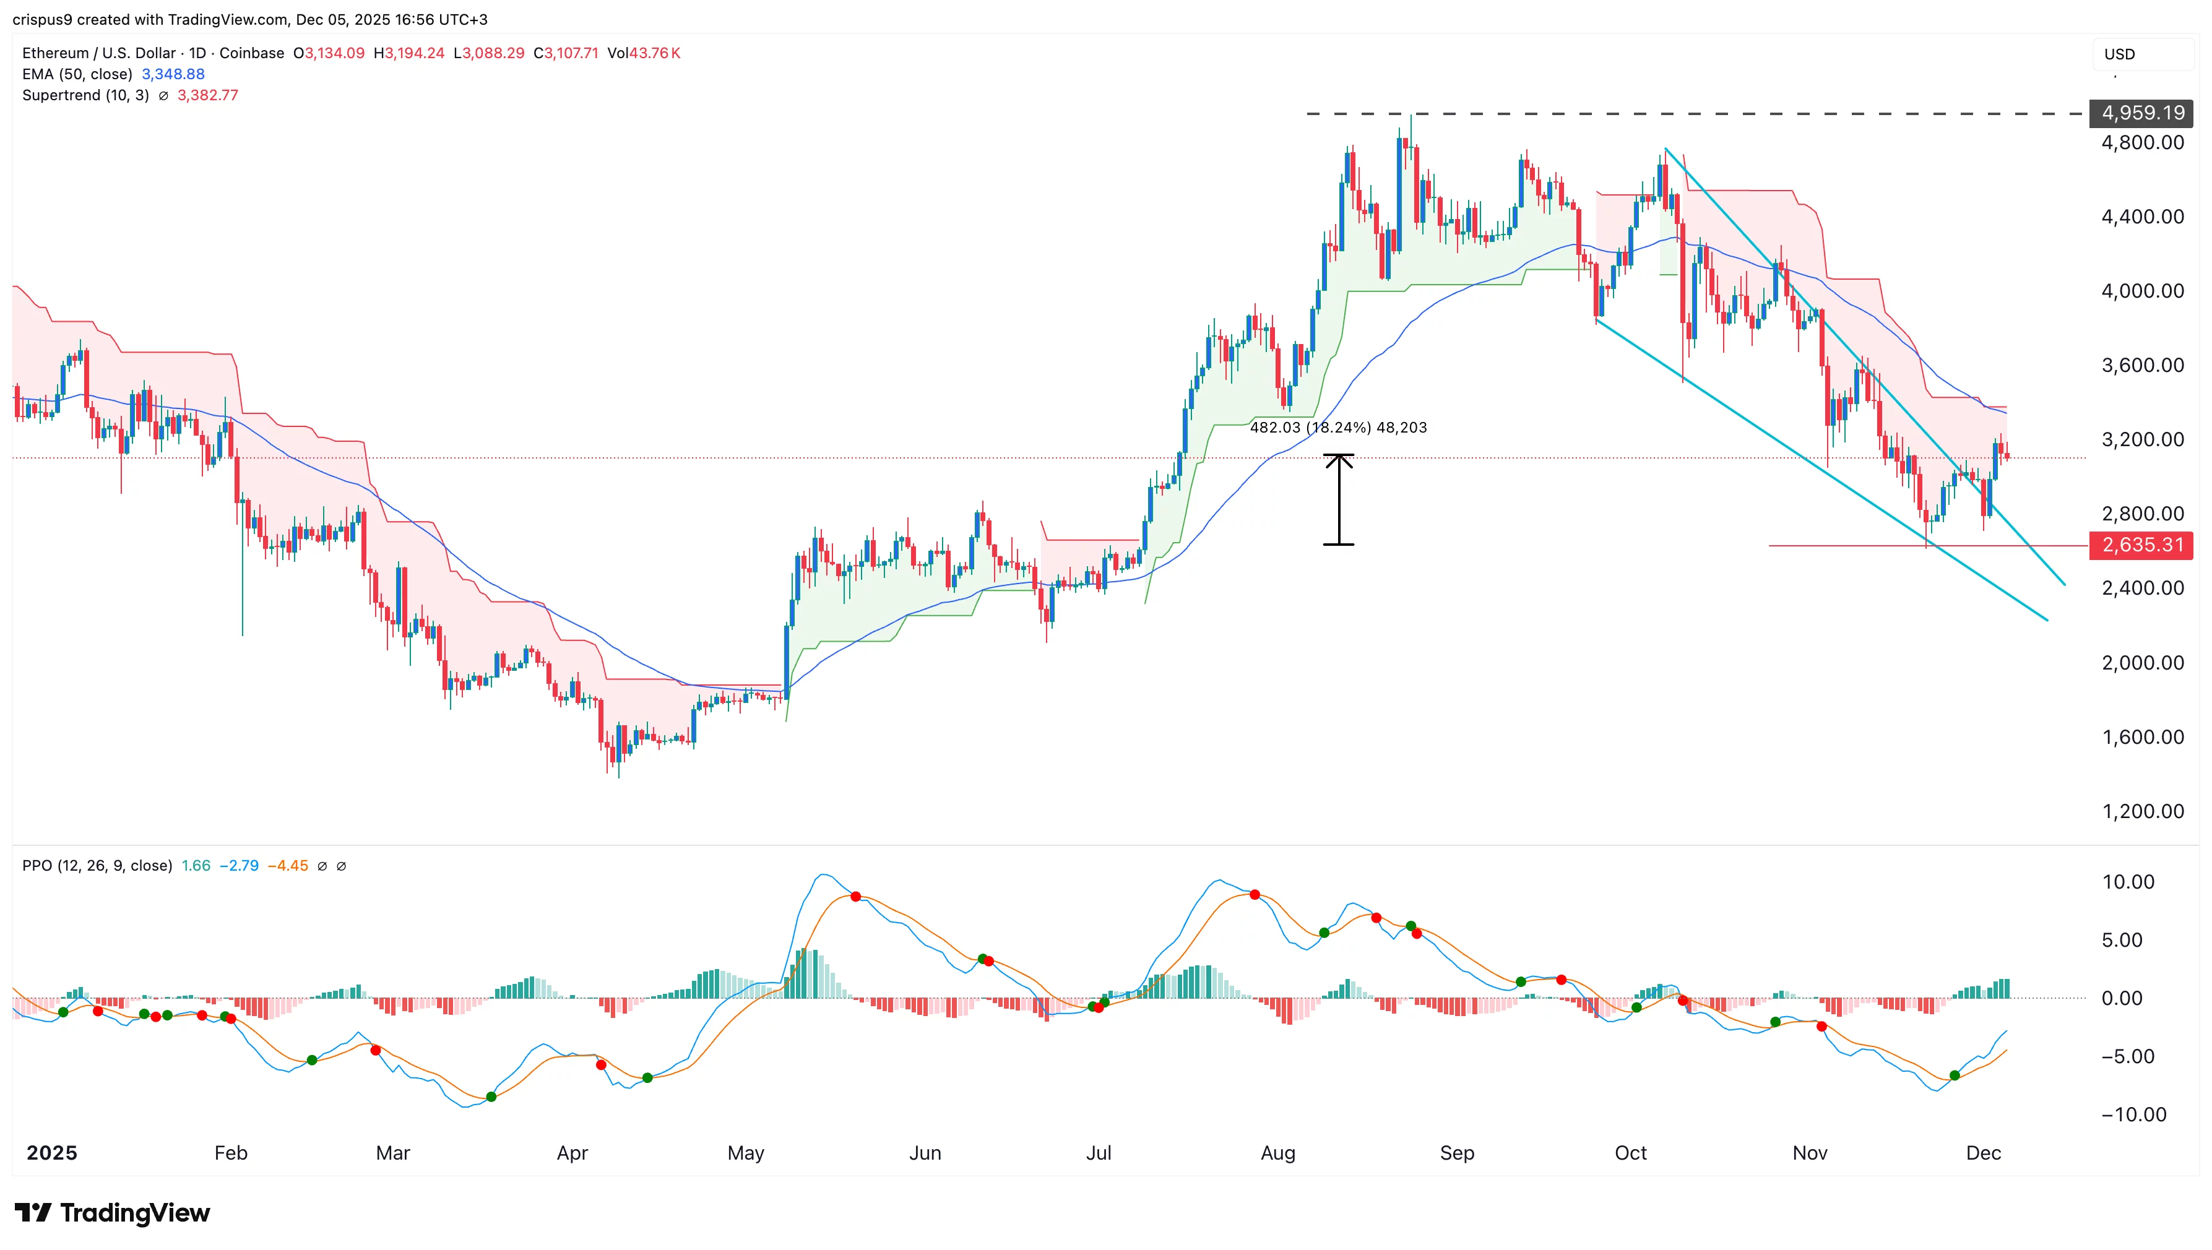Select the Ethereum / U.S. Dollar symbol name
Viewport: 2212px width, 1250px height.
(102, 53)
